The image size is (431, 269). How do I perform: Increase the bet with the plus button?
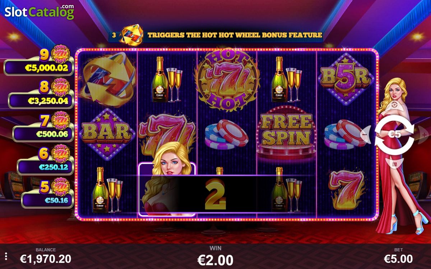click(423, 135)
